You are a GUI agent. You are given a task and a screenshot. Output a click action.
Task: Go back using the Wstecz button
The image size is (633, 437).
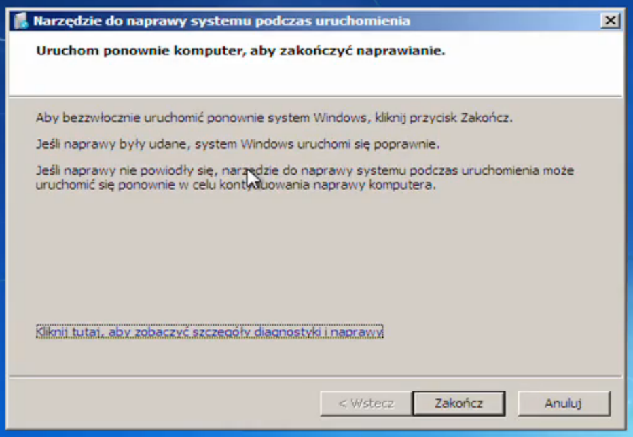coord(366,403)
